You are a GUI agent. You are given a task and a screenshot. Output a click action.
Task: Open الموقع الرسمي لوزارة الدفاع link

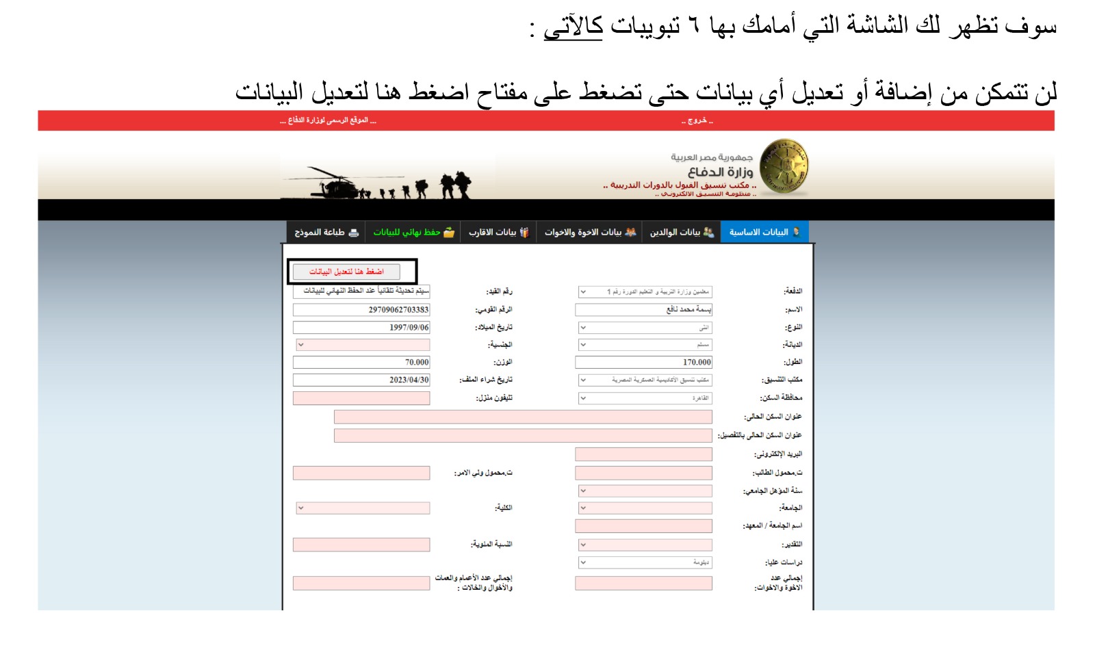click(x=328, y=120)
